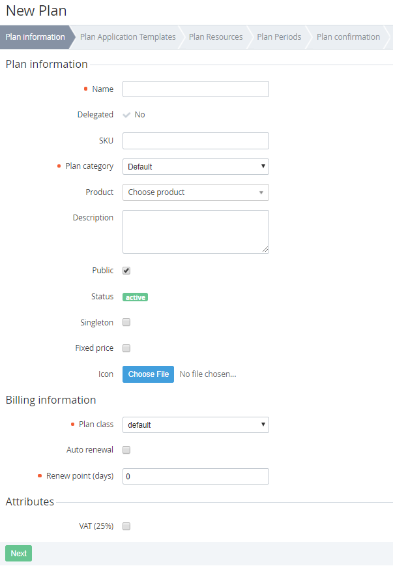Tick the Fixed price checkbox
This screenshot has width=393, height=568.
pyautogui.click(x=126, y=348)
